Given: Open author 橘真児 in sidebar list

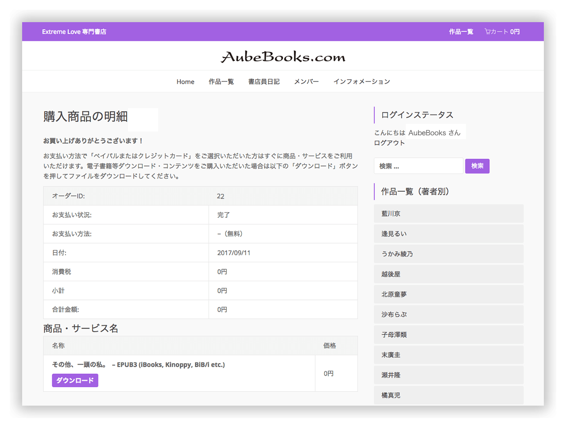Looking at the screenshot, I should pos(449,395).
